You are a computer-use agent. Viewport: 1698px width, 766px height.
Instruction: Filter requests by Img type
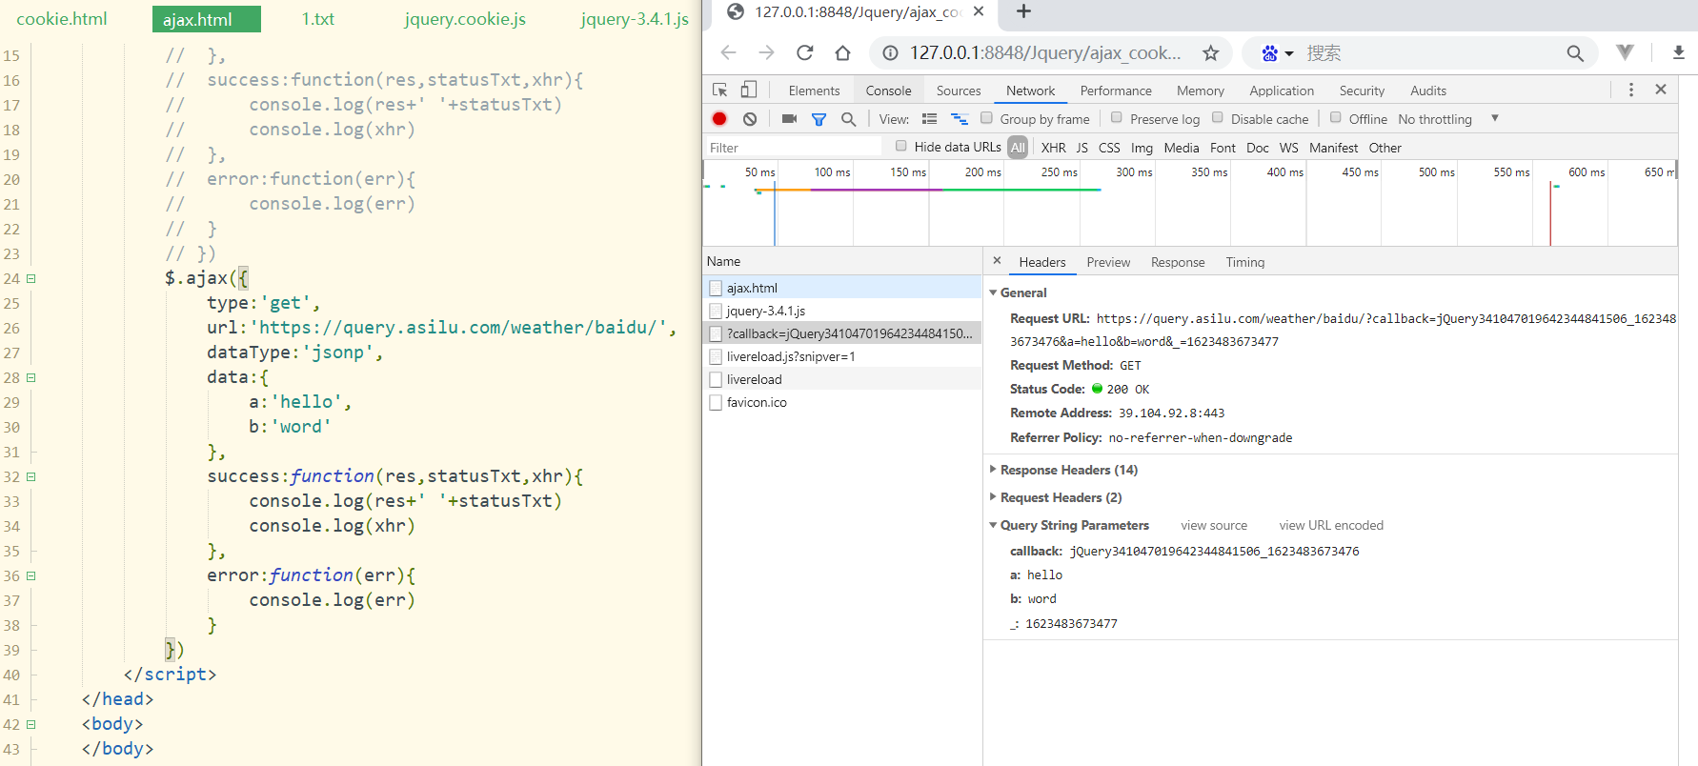coord(1142,148)
